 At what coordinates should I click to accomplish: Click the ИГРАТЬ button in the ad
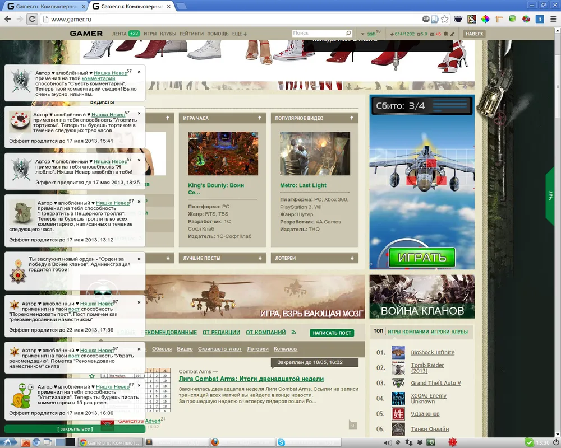(422, 257)
